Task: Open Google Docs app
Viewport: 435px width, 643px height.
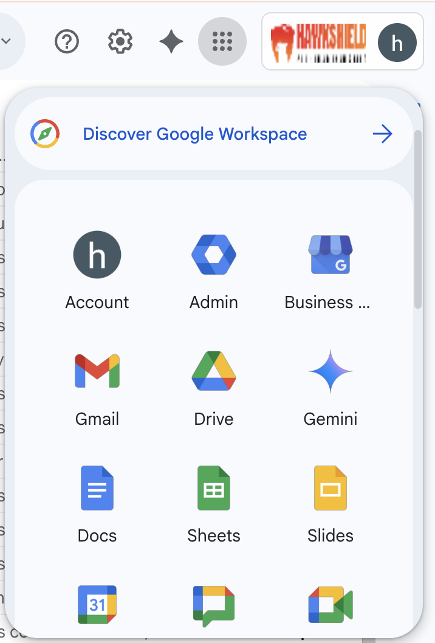Action: (x=97, y=487)
